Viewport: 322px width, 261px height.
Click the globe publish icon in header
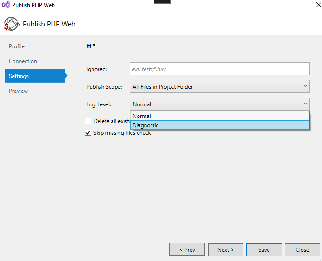[x=12, y=24]
